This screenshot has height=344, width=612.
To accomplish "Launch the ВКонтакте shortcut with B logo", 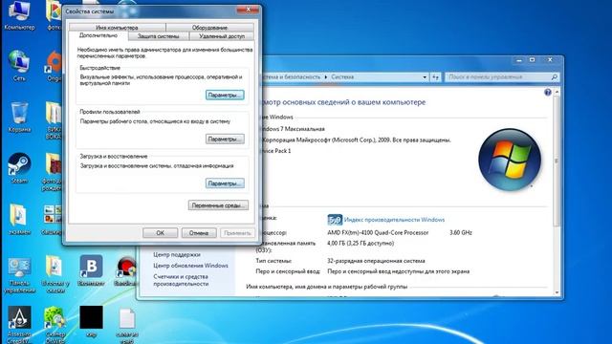I will pyautogui.click(x=91, y=270).
